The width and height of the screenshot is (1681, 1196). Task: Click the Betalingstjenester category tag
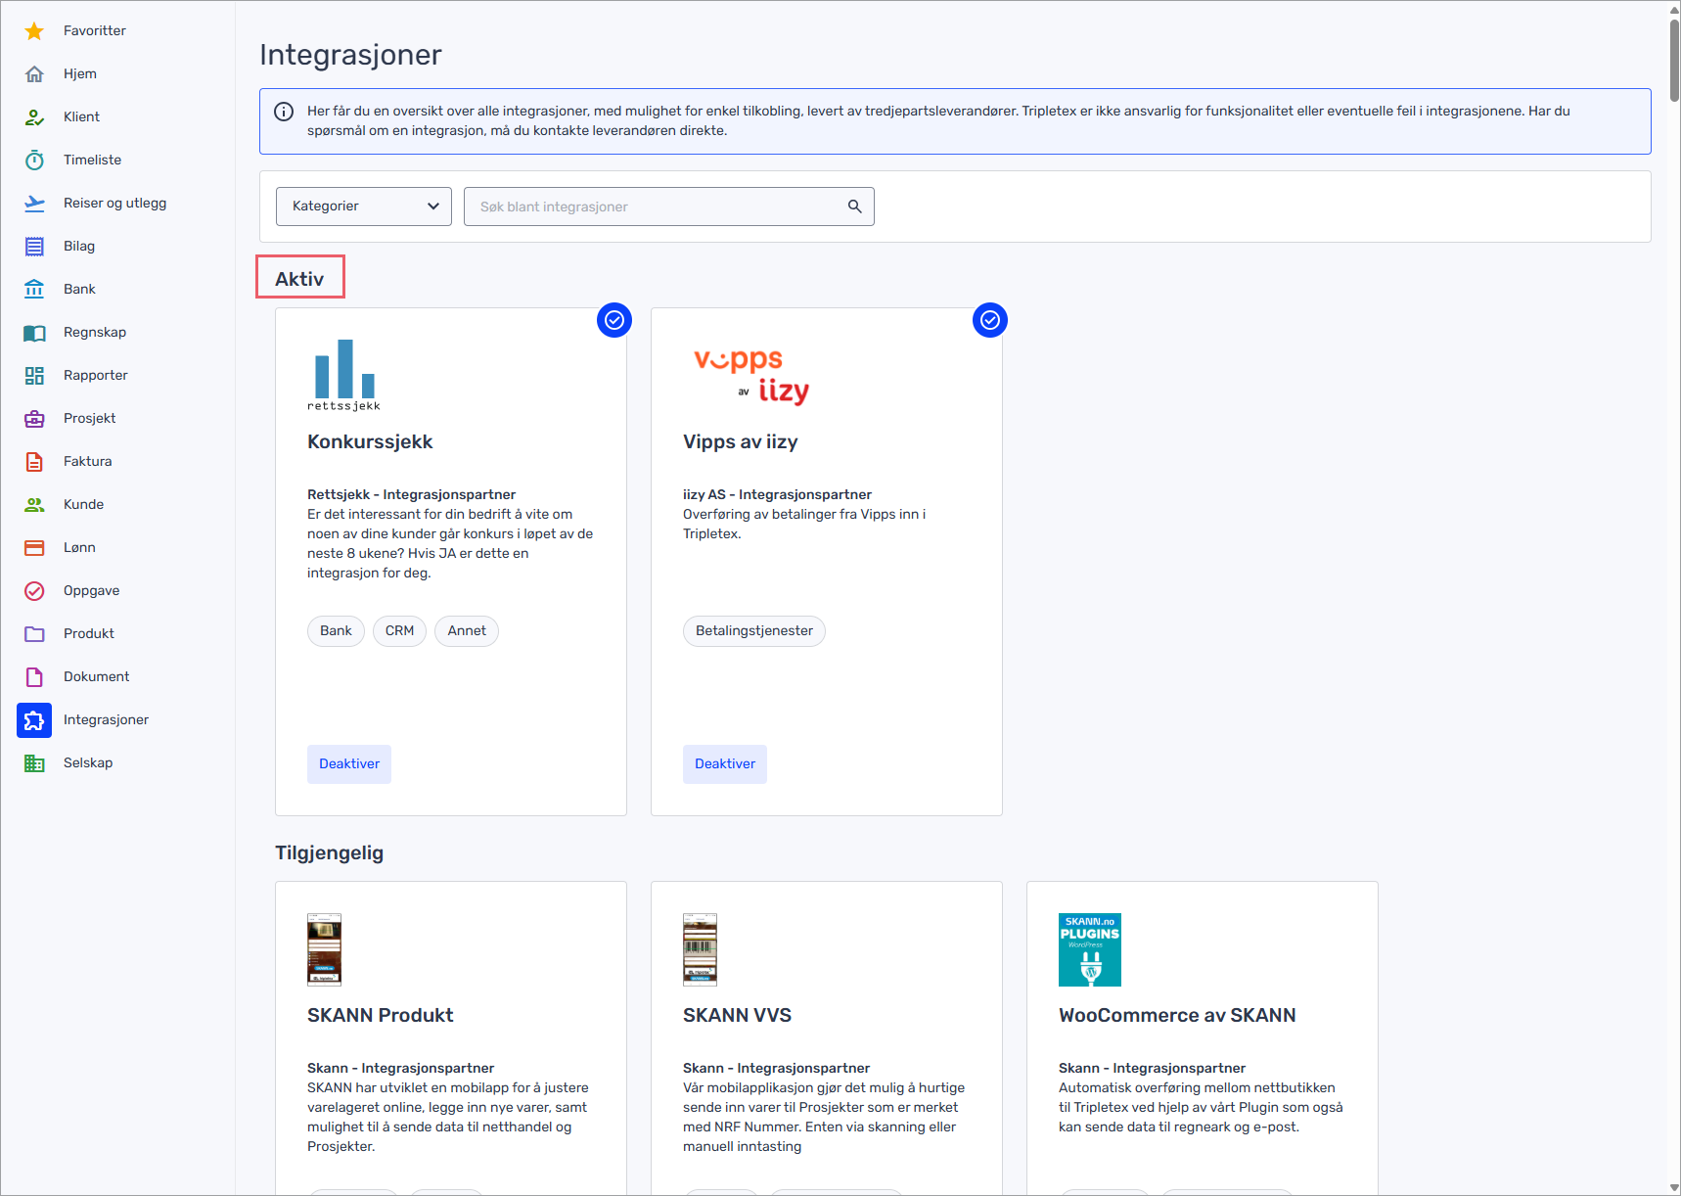(x=753, y=631)
